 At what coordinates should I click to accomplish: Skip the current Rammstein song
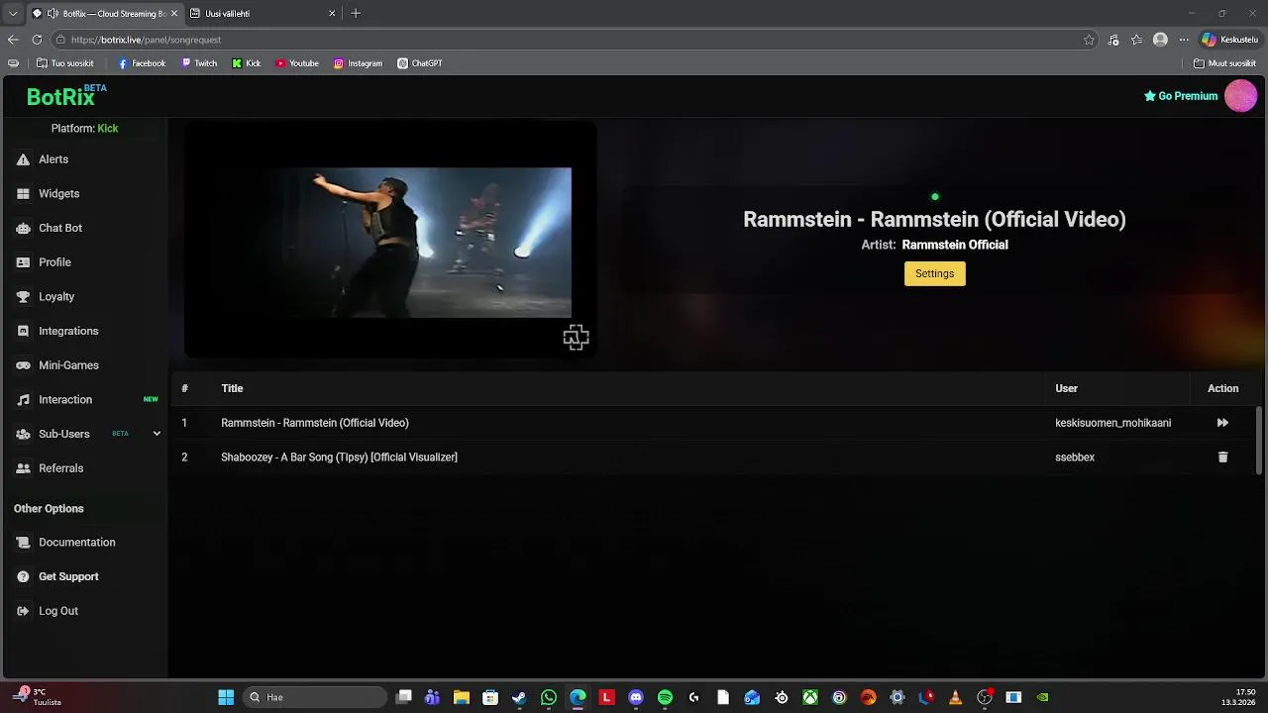tap(1222, 423)
